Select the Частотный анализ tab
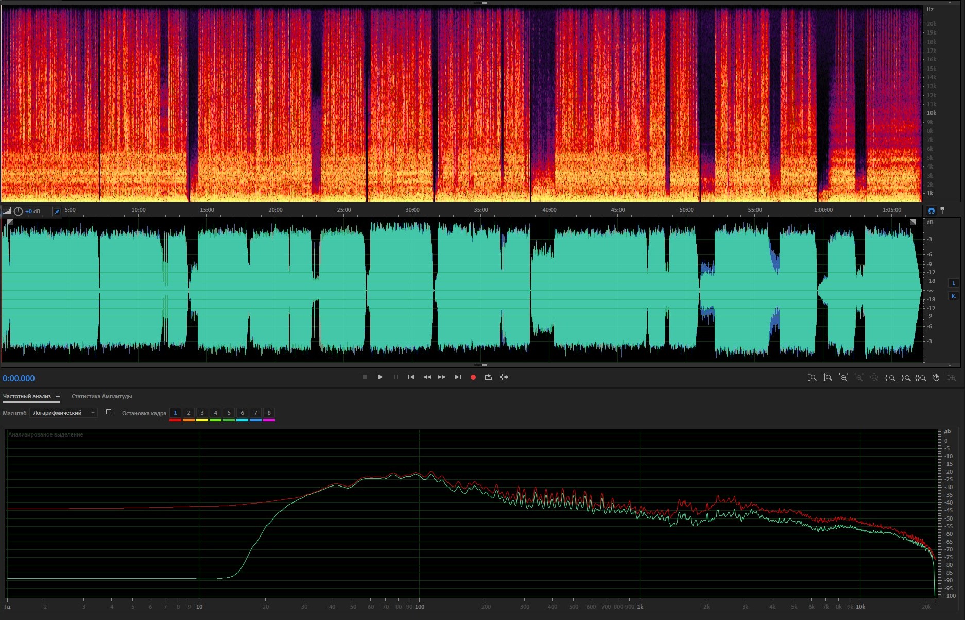 pos(27,397)
